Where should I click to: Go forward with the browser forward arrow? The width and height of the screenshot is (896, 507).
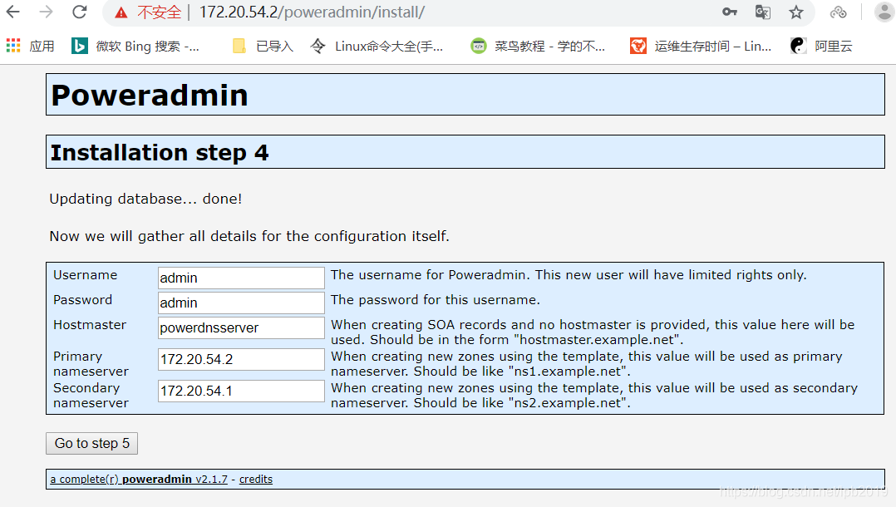(x=47, y=12)
